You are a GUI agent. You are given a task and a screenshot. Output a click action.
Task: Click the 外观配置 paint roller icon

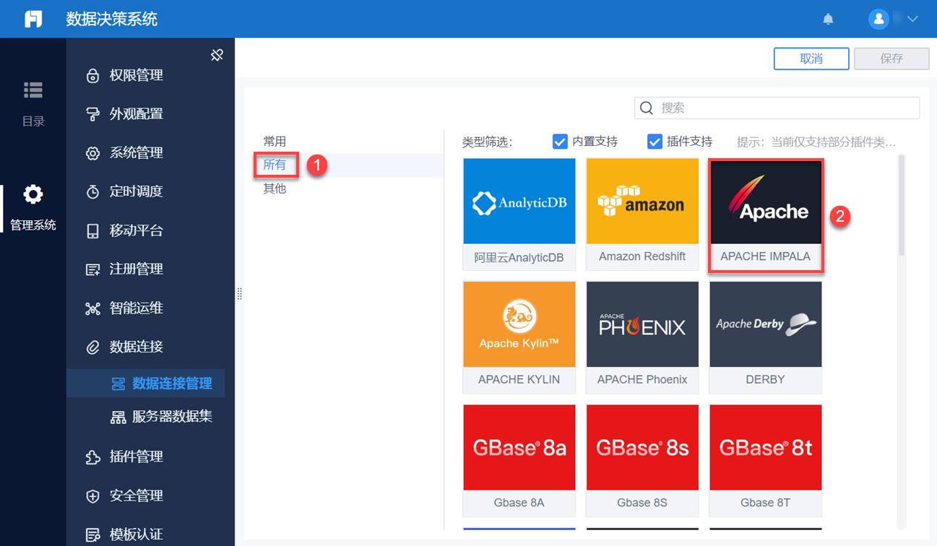(x=92, y=114)
